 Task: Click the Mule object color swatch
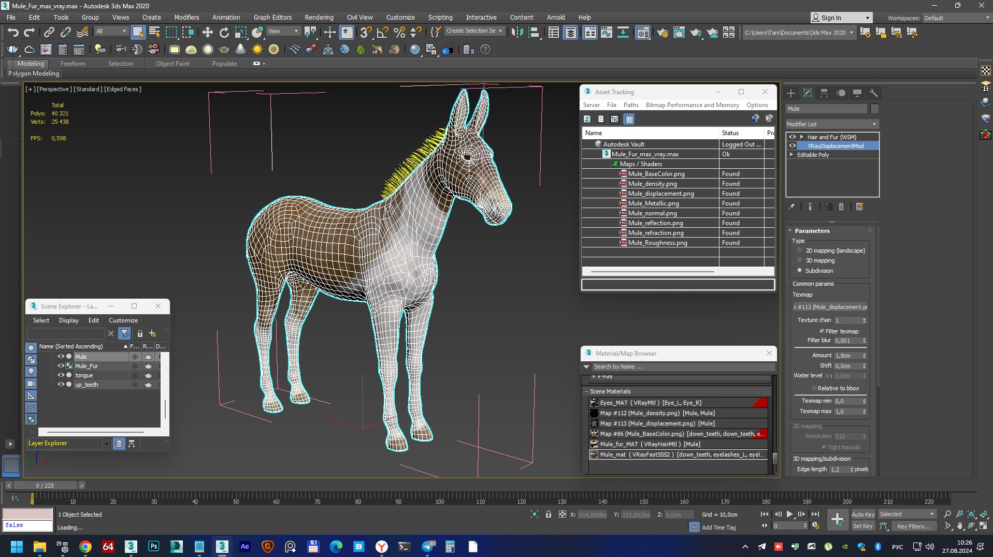(874, 109)
